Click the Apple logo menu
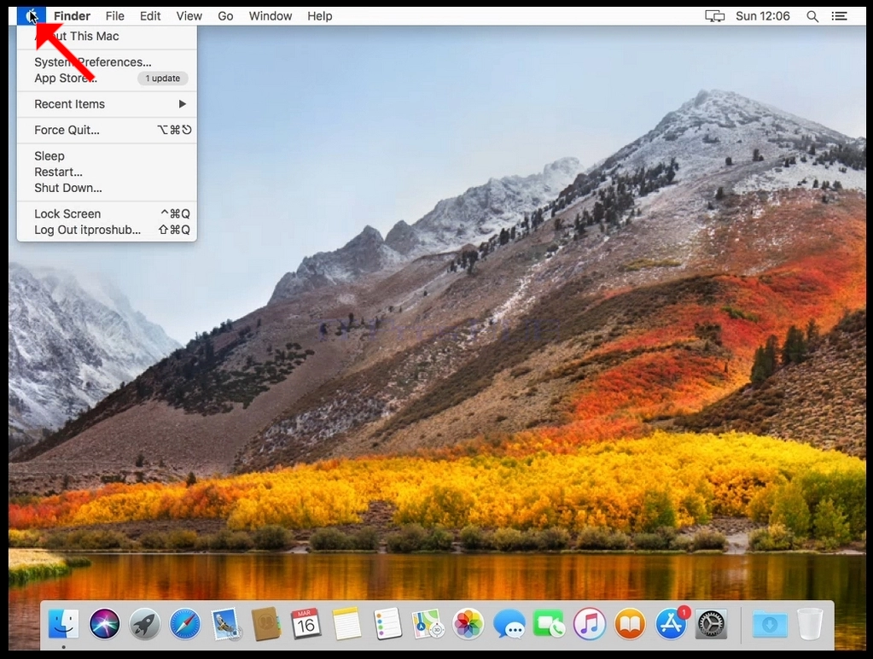The width and height of the screenshot is (873, 659). pyautogui.click(x=32, y=16)
